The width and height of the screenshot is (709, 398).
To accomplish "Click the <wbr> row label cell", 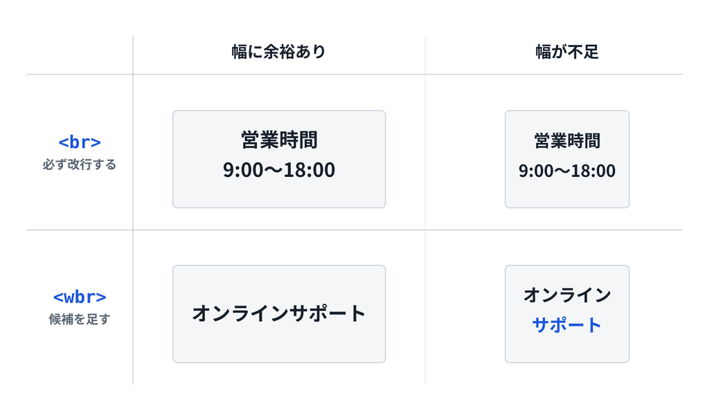I will [x=80, y=307].
